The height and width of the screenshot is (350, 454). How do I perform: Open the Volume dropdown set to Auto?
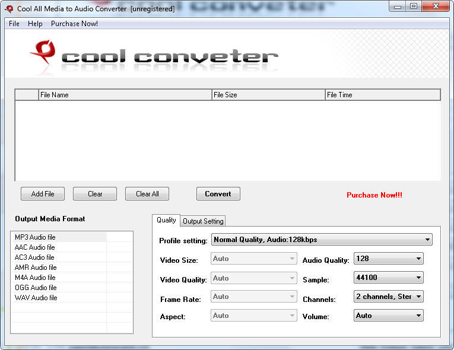[388, 316]
